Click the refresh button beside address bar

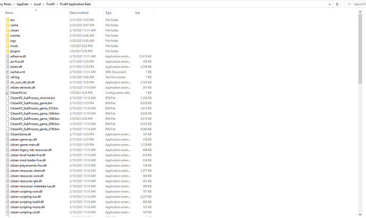[x=337, y=4]
